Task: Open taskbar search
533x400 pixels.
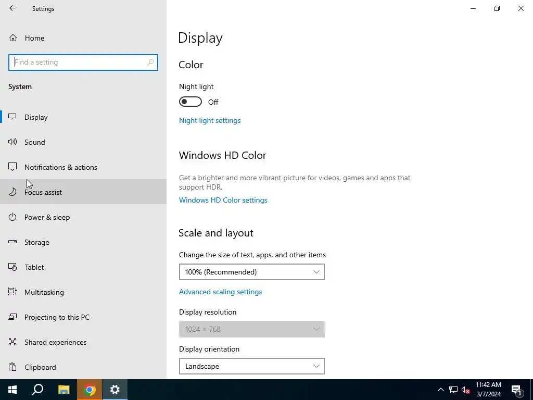Action: pos(37,390)
